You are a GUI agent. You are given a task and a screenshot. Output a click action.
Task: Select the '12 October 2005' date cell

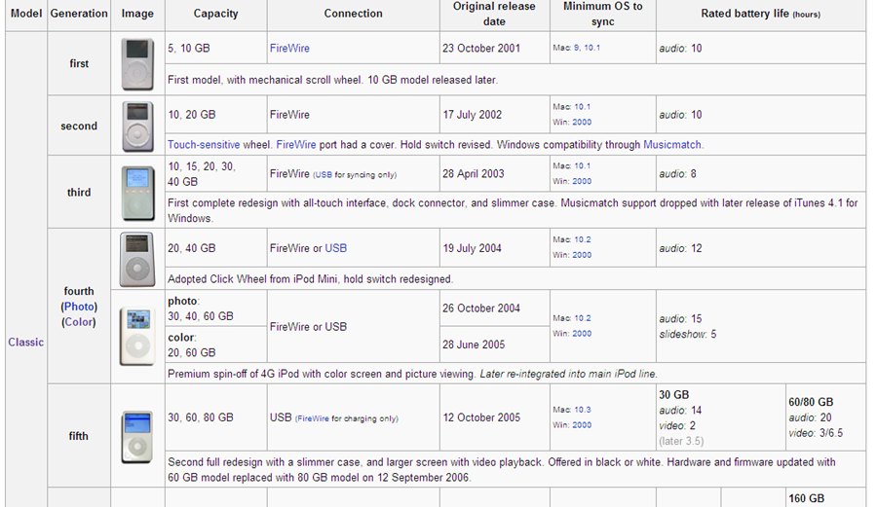(494, 417)
